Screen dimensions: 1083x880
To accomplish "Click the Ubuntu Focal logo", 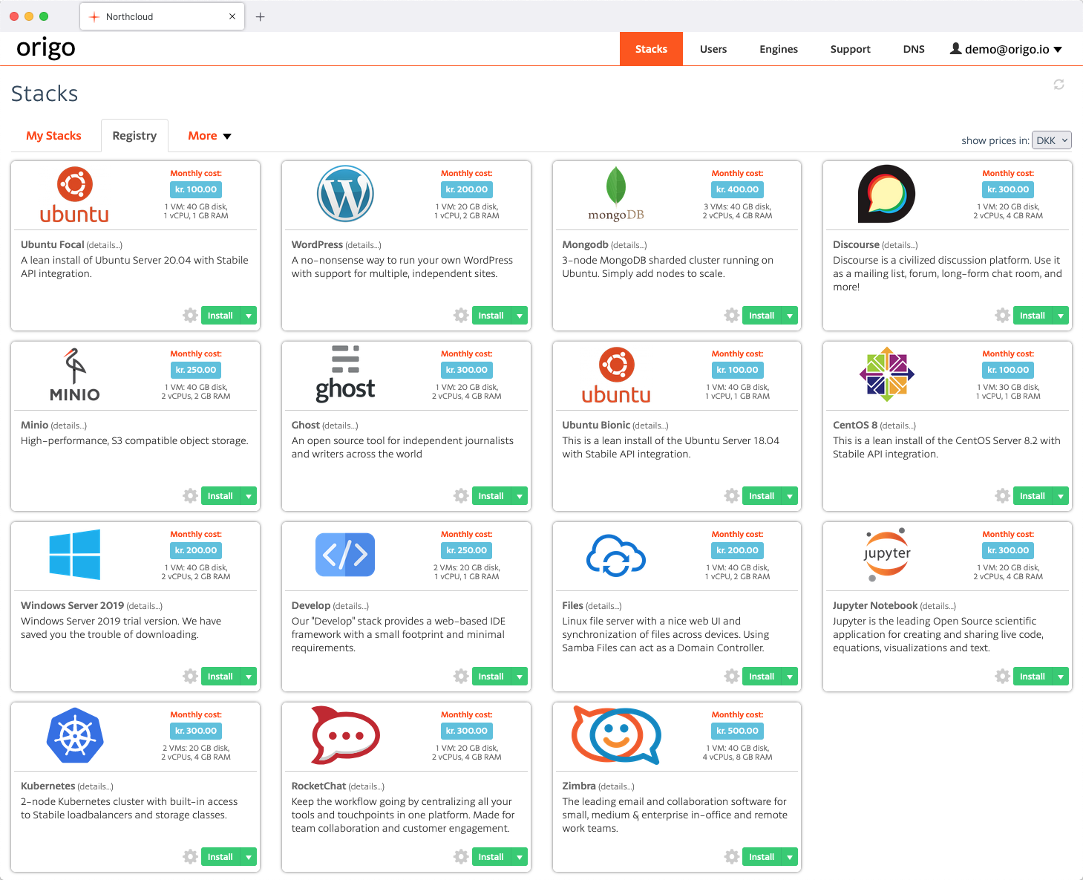I will tap(74, 195).
